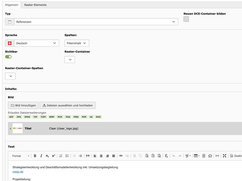The width and height of the screenshot is (242, 181).
Task: Open the spell check dropdown
Action: (x=188, y=156)
